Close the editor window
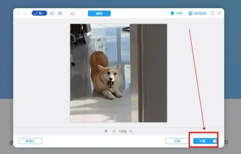This screenshot has height=154, width=241. click(219, 13)
